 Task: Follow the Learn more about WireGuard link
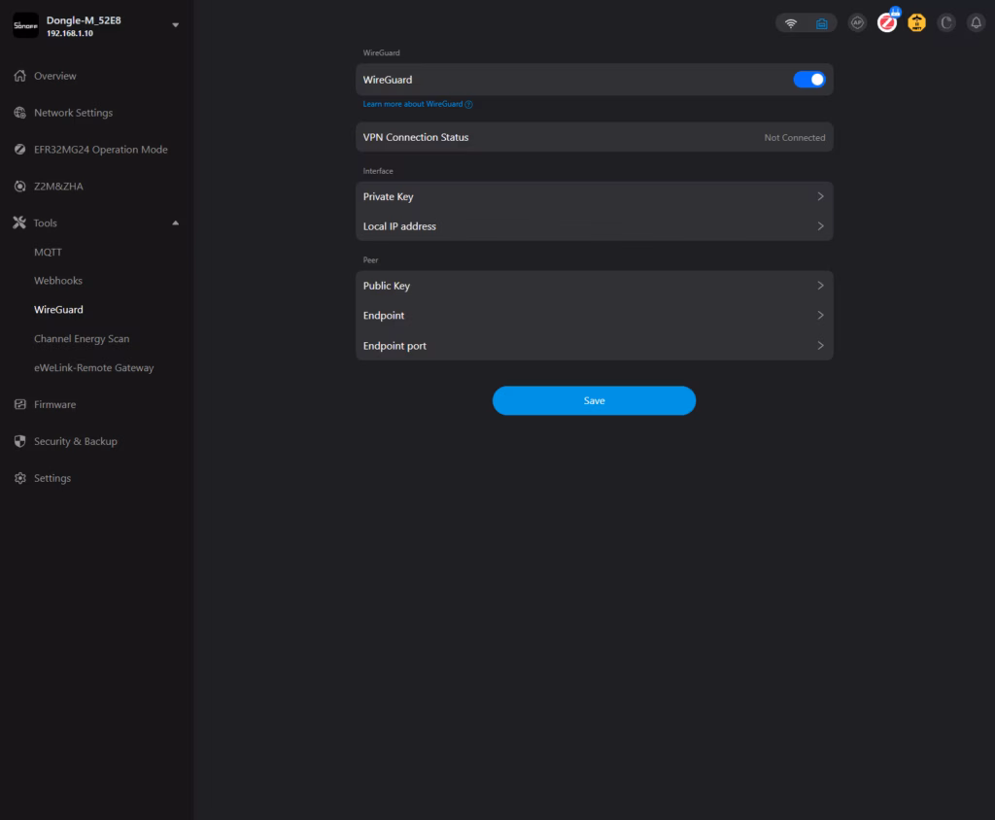[413, 104]
